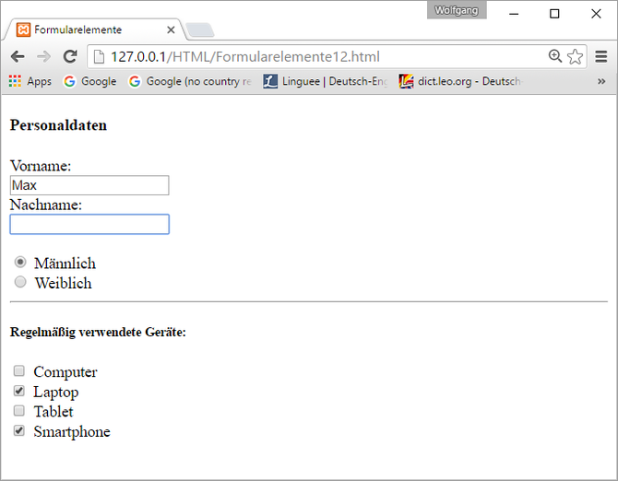The width and height of the screenshot is (618, 481).
Task: Open the Google (no country re bookmark
Action: pyautogui.click(x=190, y=81)
